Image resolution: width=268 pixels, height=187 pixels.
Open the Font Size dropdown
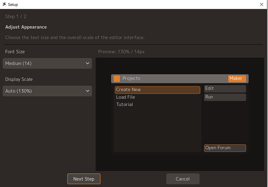(47, 63)
